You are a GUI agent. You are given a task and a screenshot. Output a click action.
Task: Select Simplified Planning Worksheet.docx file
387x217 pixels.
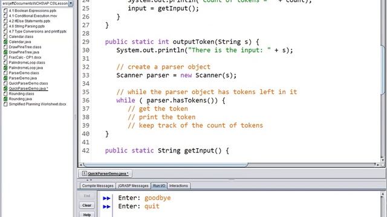click(x=37, y=104)
